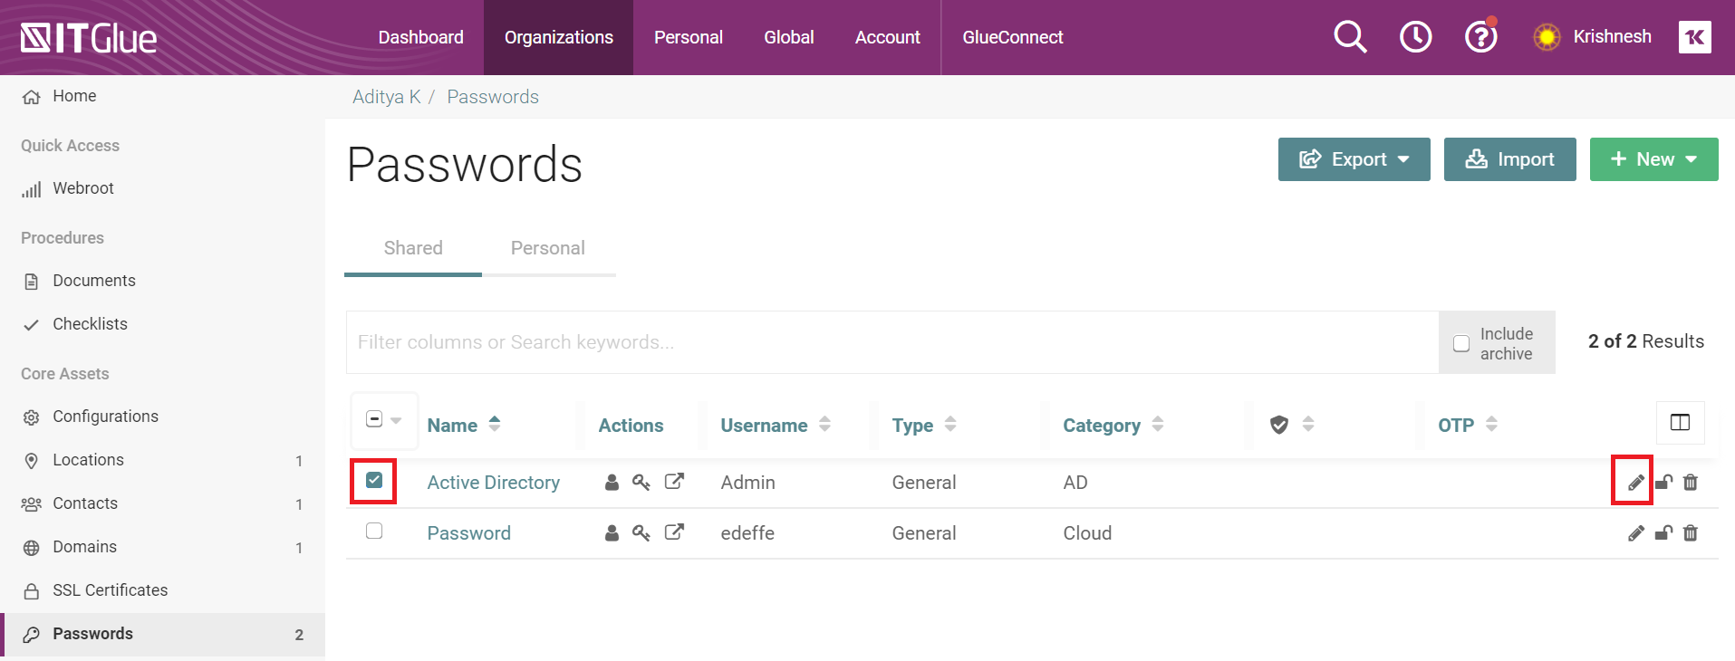Open Locations in sidebar
This screenshot has height=661, width=1735.
point(88,460)
